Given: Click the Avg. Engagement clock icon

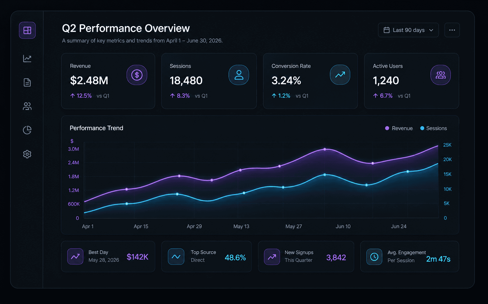Looking at the screenshot, I should tap(374, 257).
